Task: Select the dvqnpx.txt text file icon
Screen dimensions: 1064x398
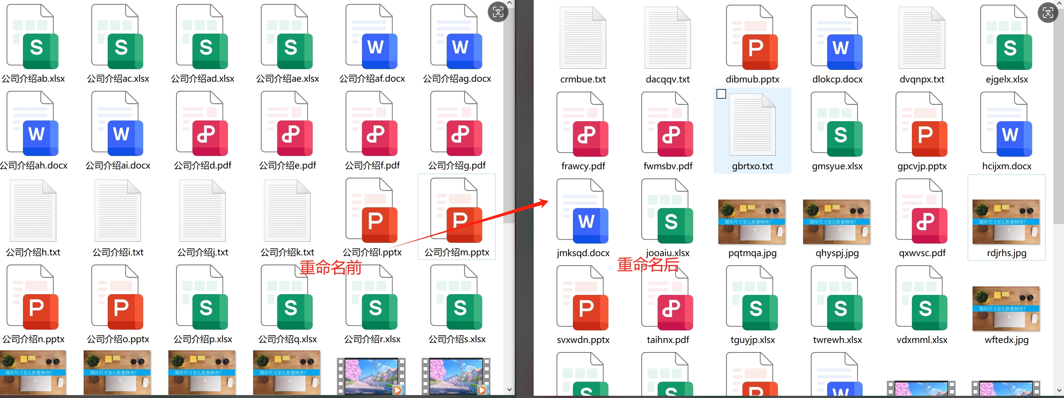Action: [922, 38]
